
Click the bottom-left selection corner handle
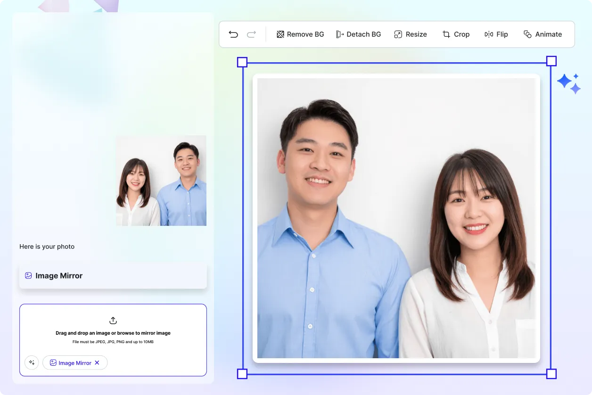(242, 374)
